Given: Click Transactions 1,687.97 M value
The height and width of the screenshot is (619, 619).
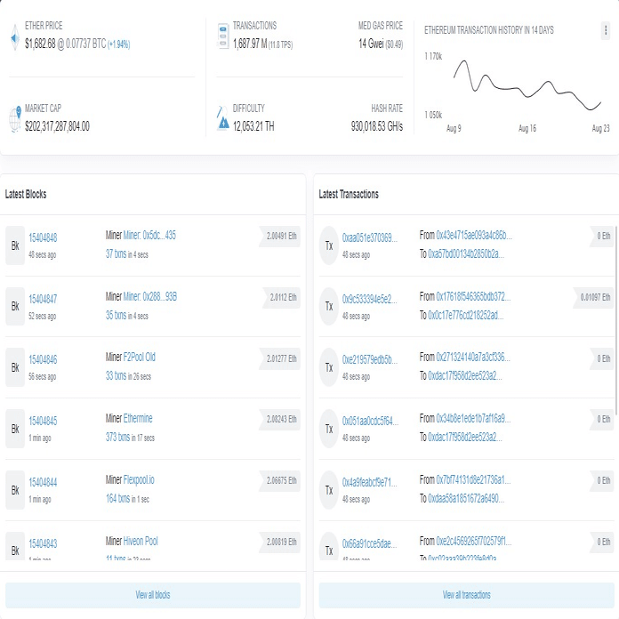Looking at the screenshot, I should pyautogui.click(x=250, y=44).
